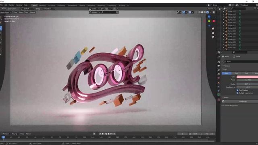Click the pan view hand gizmo

coord(213,33)
